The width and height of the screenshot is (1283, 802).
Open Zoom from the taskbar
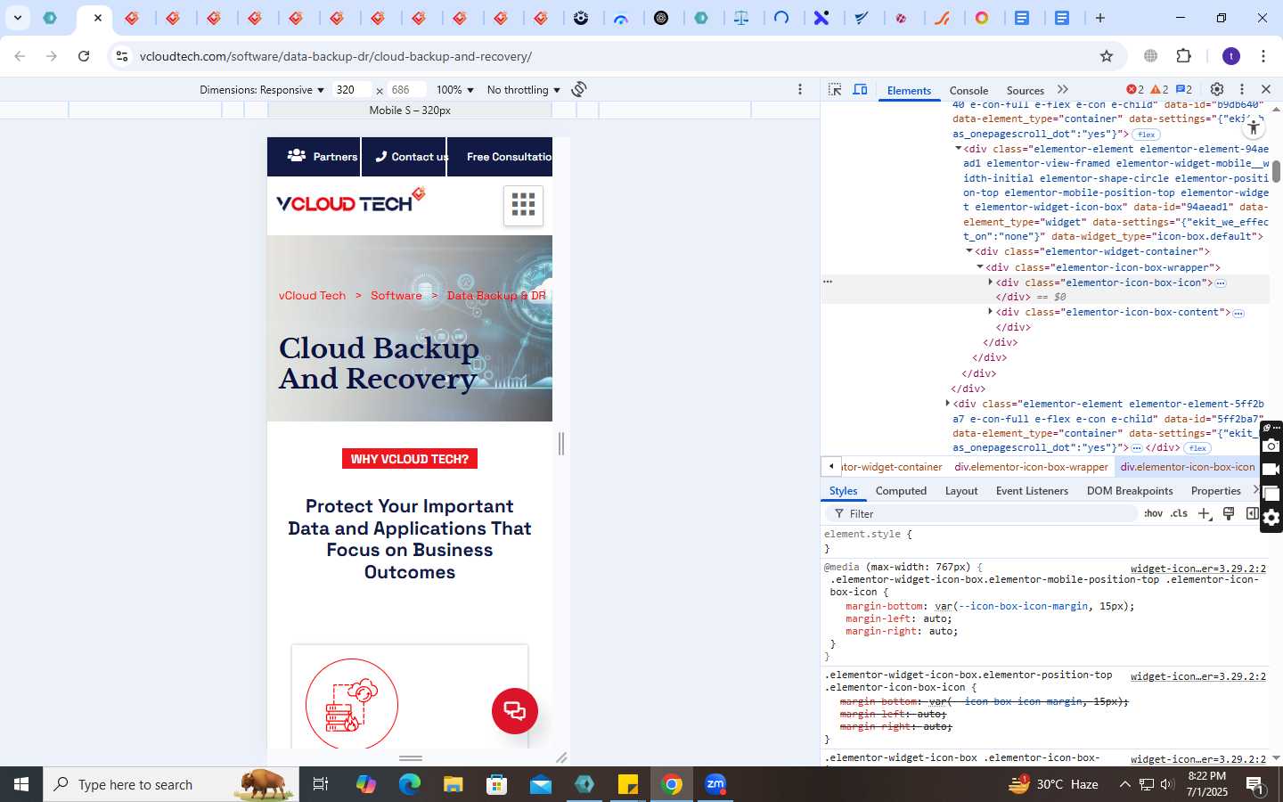(715, 784)
